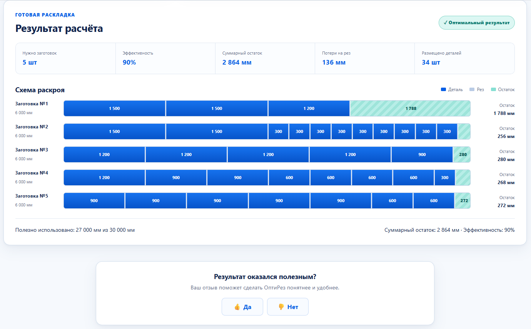
Task: Click the grey Рез legend swatch
Action: tap(472, 90)
